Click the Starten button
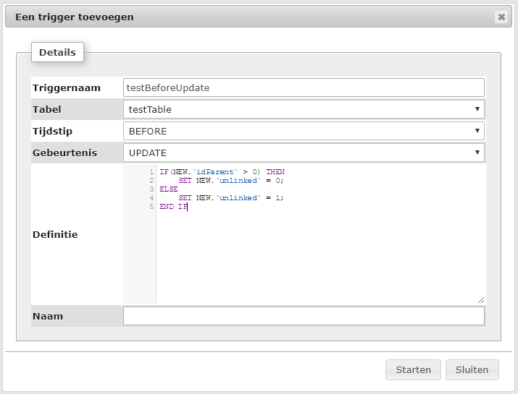The width and height of the screenshot is (518, 394). point(413,369)
